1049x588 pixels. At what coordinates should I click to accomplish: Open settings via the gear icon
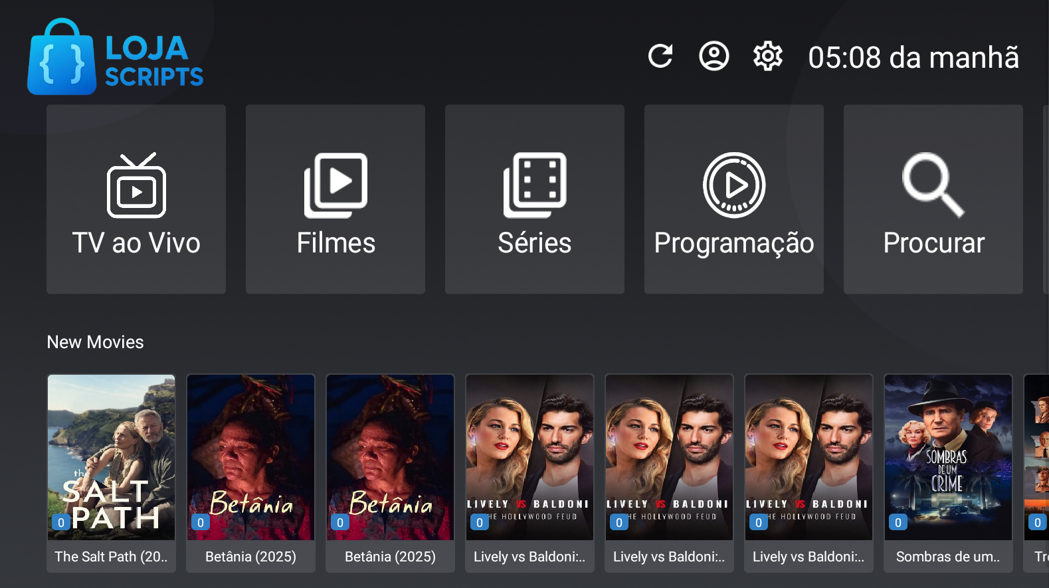tap(767, 56)
